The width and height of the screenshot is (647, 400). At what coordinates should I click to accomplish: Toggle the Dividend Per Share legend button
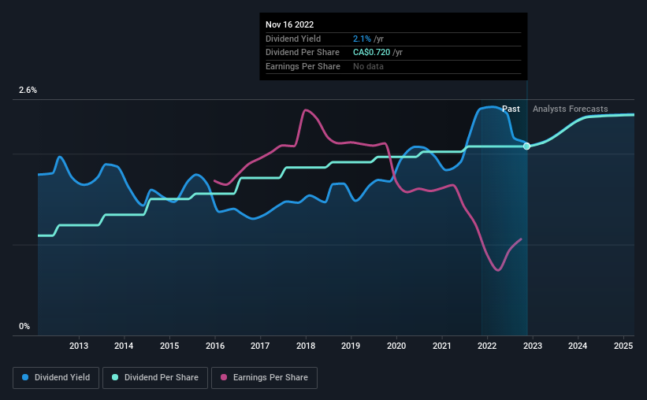(155, 378)
